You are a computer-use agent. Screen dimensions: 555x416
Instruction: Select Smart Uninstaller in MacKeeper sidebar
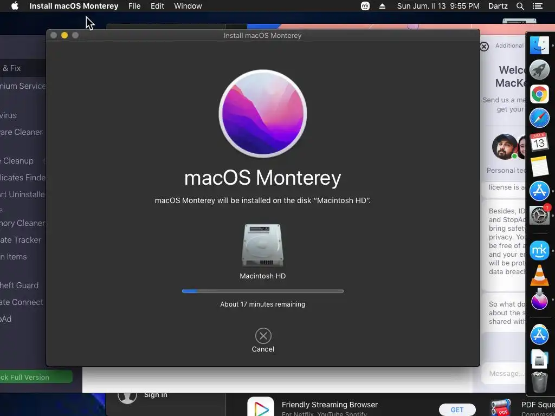click(23, 194)
